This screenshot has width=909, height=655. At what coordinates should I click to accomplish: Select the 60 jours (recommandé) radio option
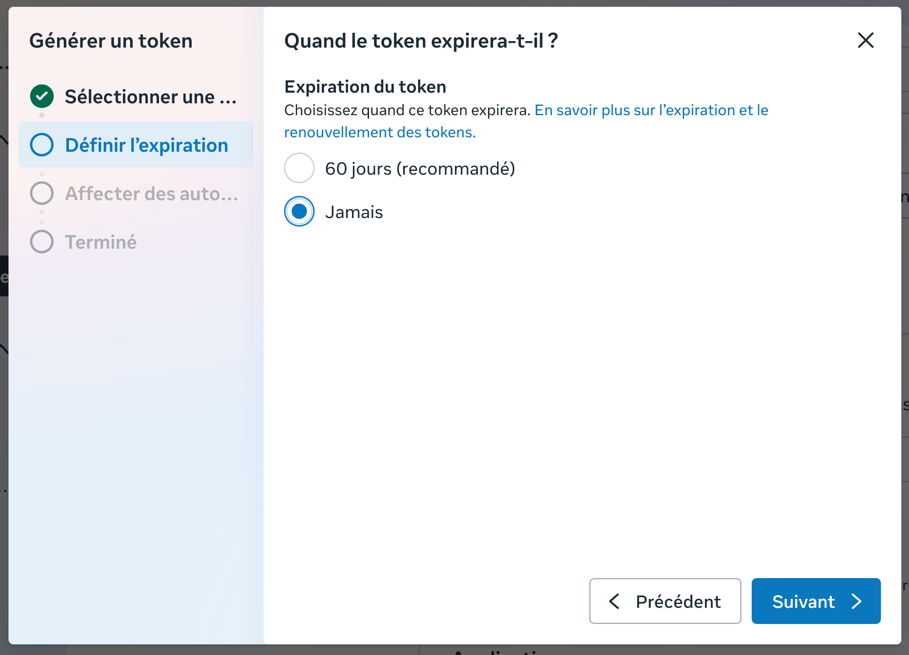[299, 168]
